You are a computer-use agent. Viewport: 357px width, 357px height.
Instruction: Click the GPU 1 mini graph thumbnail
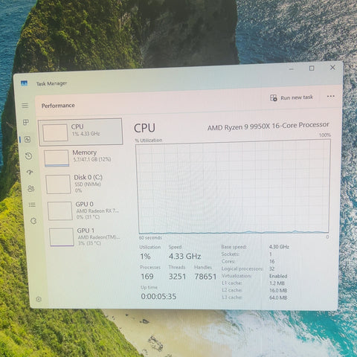pyautogui.click(x=62, y=237)
